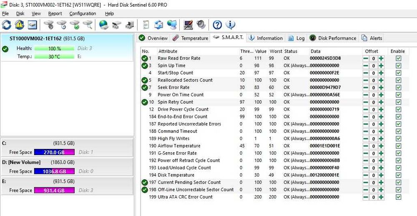Viewport: 417px width, 216px height.
Task: Click the Health 100 % bar
Action: [54, 49]
